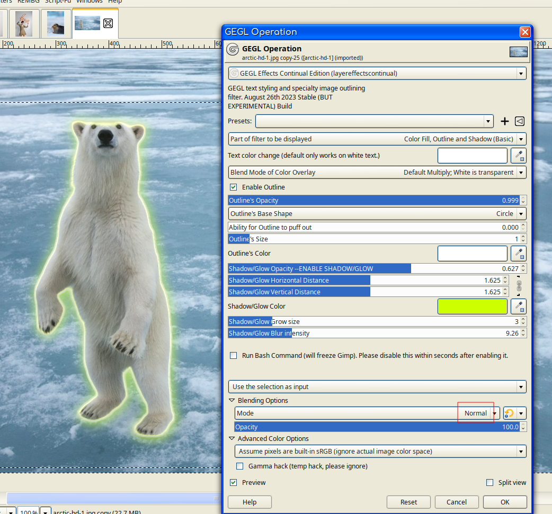Image resolution: width=552 pixels, height=514 pixels.
Task: Open Use the selection as input dropdown
Action: 377,386
